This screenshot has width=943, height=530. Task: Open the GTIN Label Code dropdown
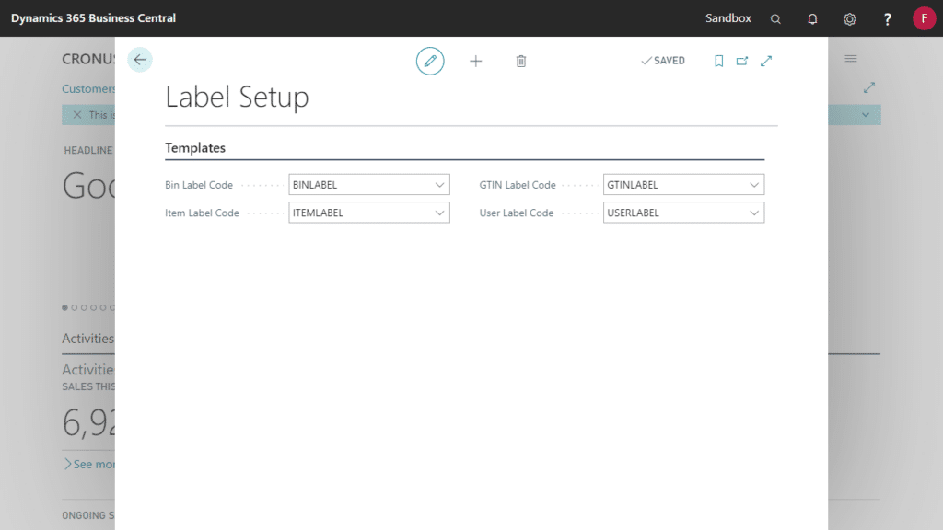[755, 184]
